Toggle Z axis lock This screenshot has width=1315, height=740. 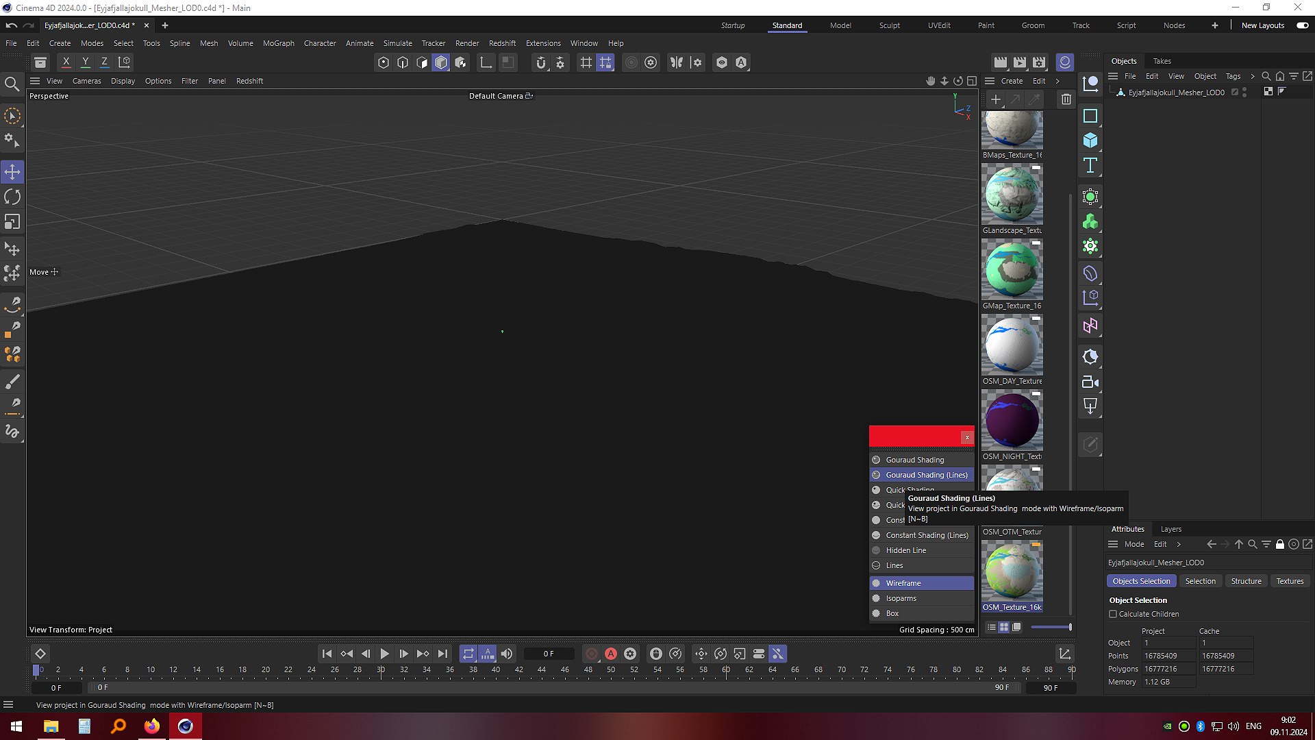pyautogui.click(x=104, y=62)
